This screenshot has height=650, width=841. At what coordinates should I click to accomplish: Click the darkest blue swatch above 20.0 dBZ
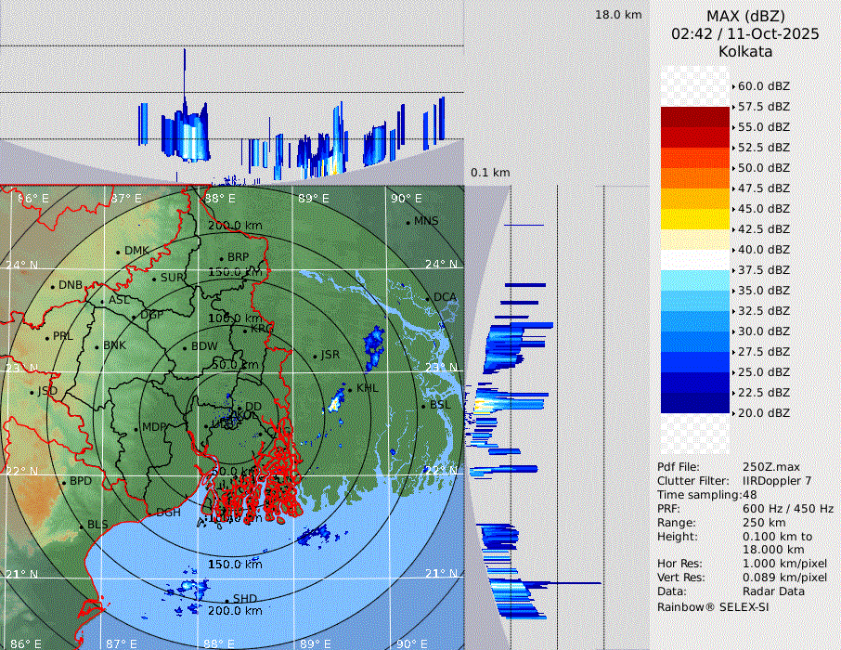[x=694, y=403]
